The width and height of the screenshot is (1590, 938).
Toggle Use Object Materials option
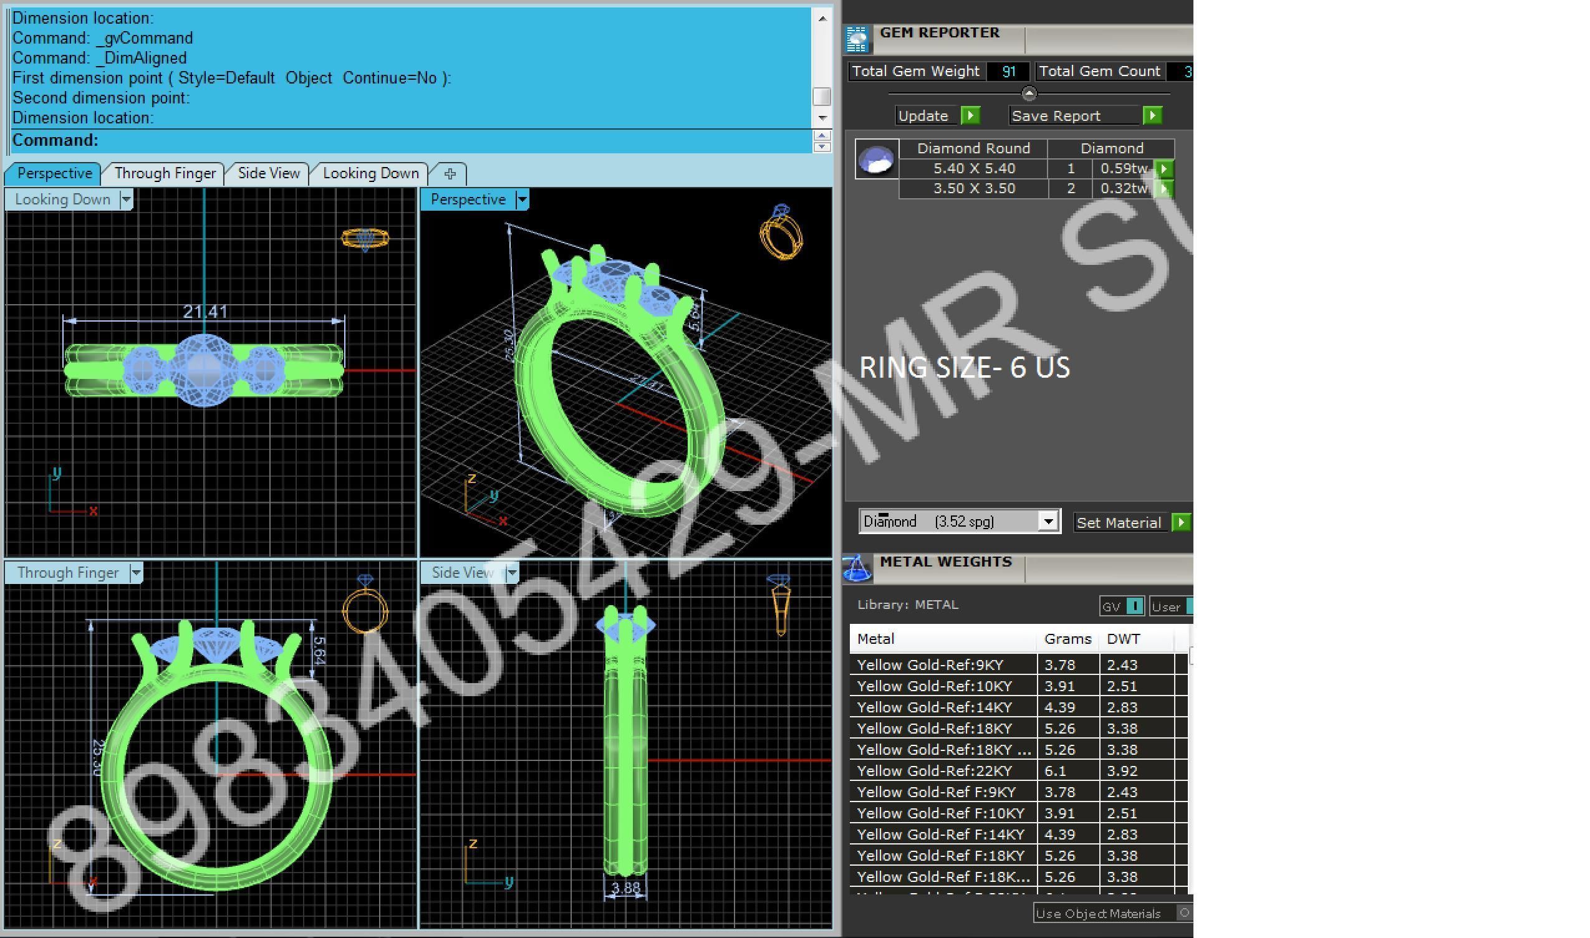point(1183,912)
